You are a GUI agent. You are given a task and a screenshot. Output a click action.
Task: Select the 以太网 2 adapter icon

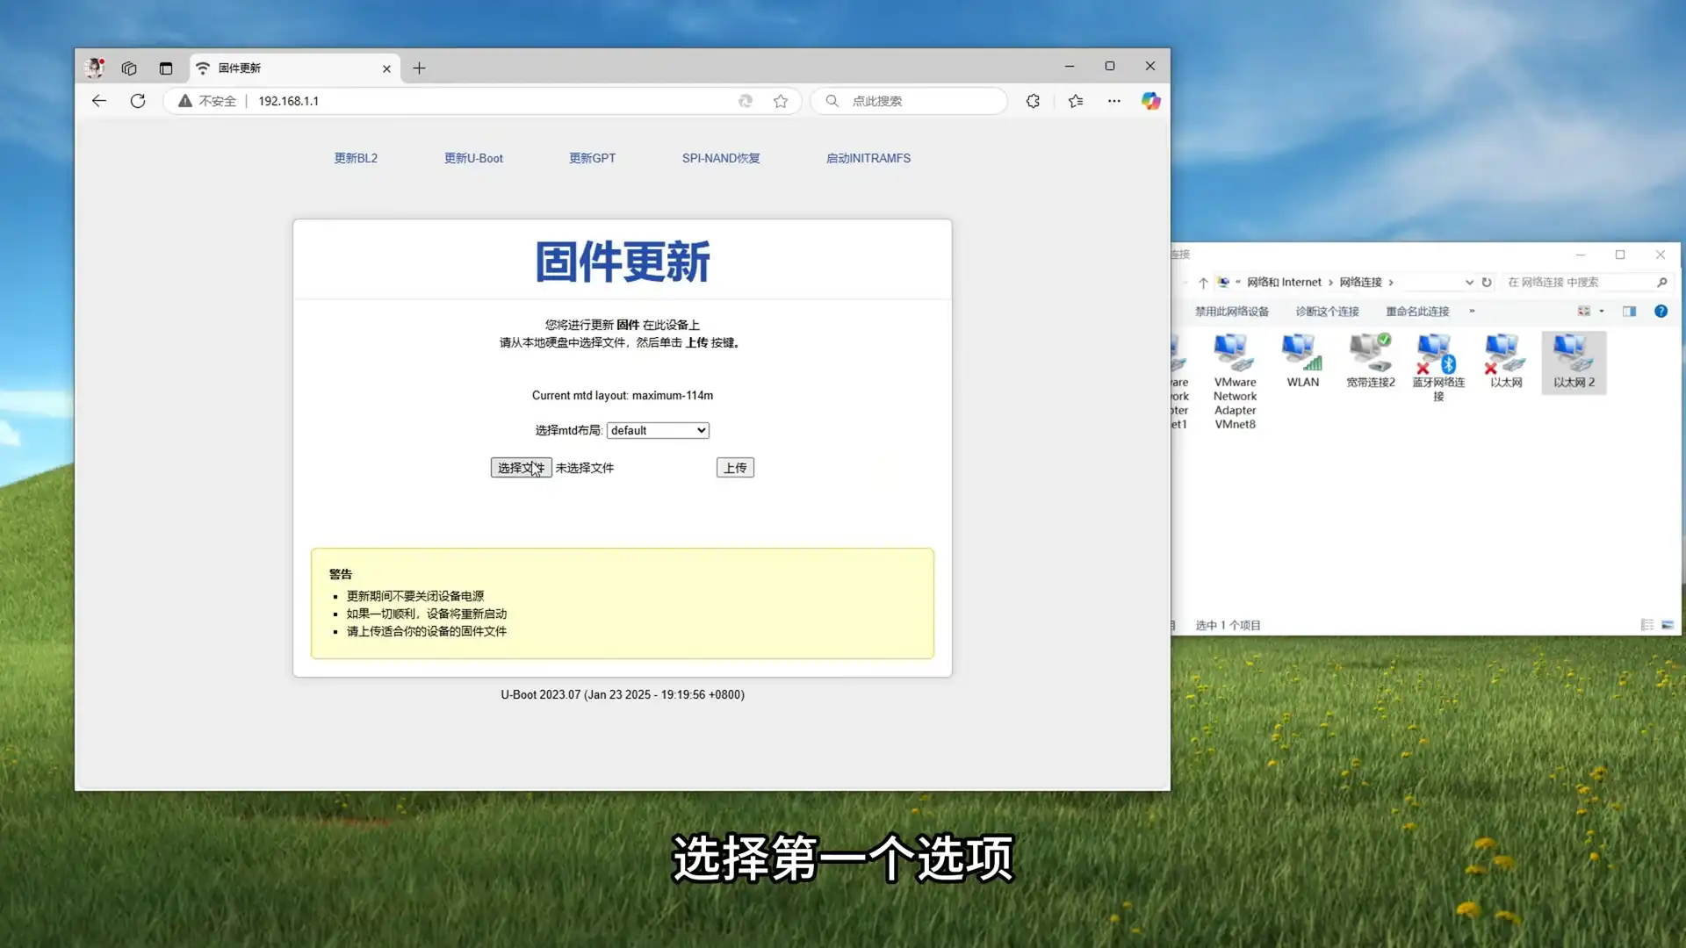tap(1574, 361)
